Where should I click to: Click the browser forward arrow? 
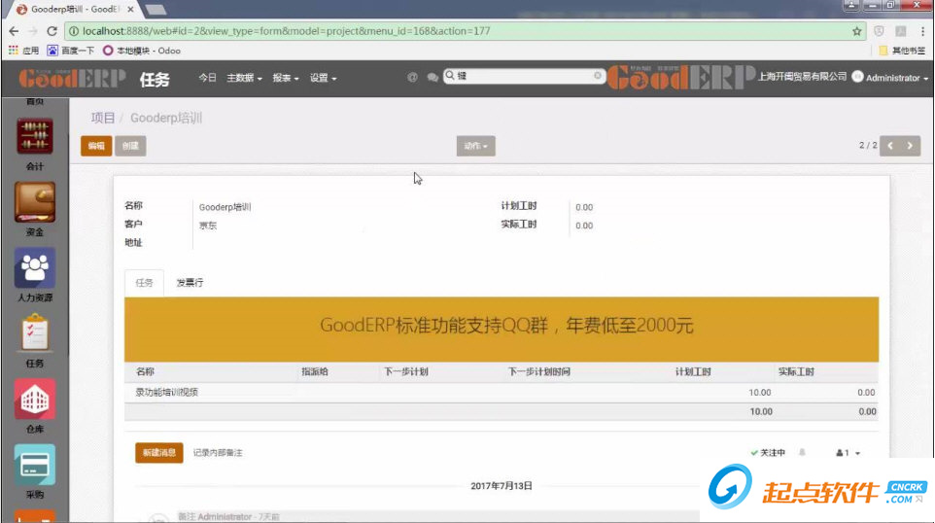pos(33,31)
